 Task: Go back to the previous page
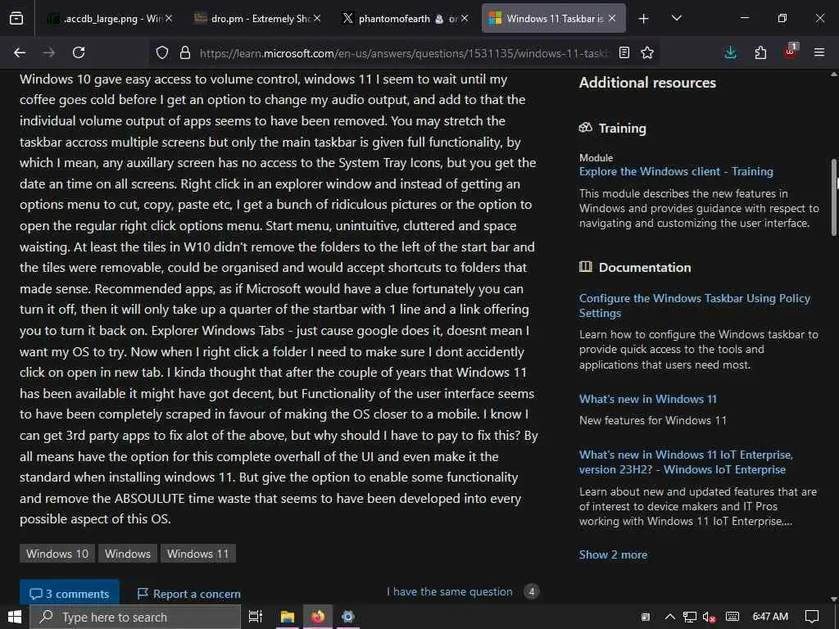click(x=20, y=52)
